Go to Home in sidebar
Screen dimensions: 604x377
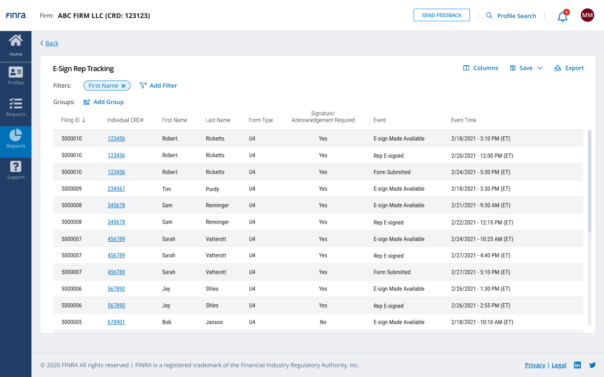(x=16, y=45)
